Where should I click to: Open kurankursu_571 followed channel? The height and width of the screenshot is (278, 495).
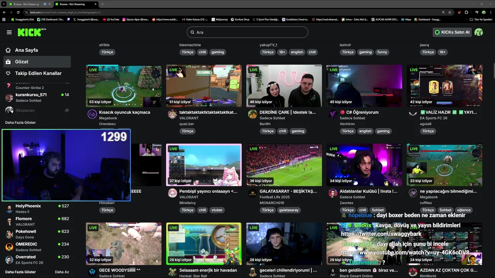tap(38, 97)
